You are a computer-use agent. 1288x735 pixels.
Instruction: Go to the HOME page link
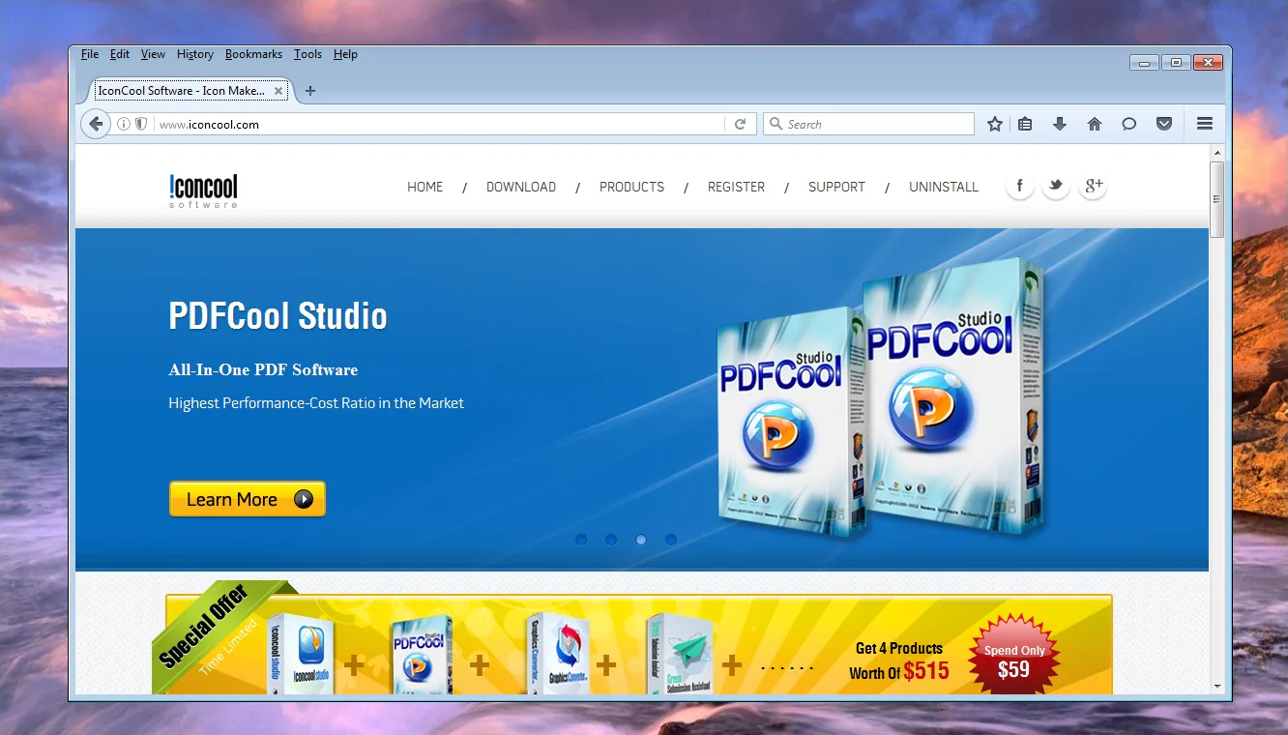(x=425, y=187)
